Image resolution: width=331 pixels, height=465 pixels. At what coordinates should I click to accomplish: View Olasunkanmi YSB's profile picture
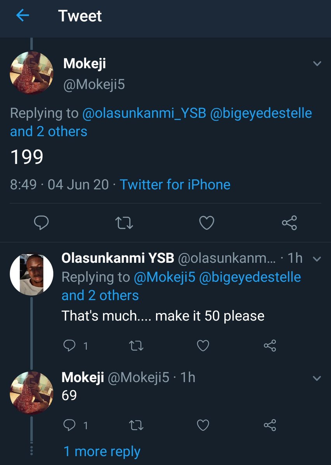[31, 275]
